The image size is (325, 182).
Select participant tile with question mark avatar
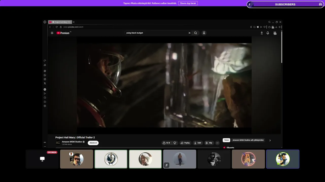[x=76, y=159]
